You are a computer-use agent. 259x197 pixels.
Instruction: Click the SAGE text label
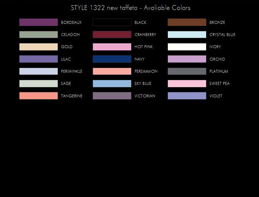(x=66, y=83)
